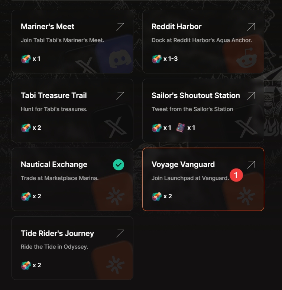The width and height of the screenshot is (282, 290).
Task: Click the arrow icon on Mariner's Meet
Action: tap(120, 27)
